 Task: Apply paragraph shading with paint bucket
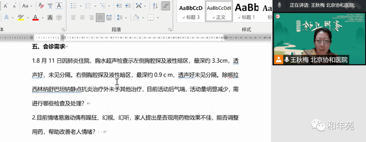pos(136,18)
